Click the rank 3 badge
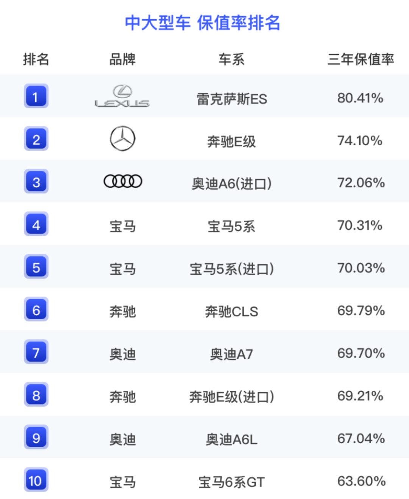Viewport: 409px width, 499px height. (36, 182)
